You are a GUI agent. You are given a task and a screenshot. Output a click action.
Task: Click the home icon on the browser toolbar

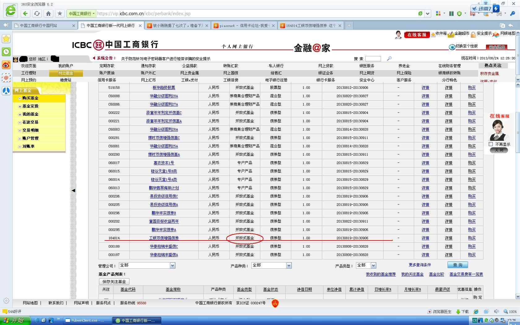[x=48, y=13]
